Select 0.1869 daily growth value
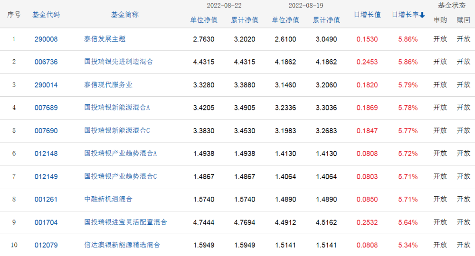475x256 pixels. pyautogui.click(x=367, y=108)
